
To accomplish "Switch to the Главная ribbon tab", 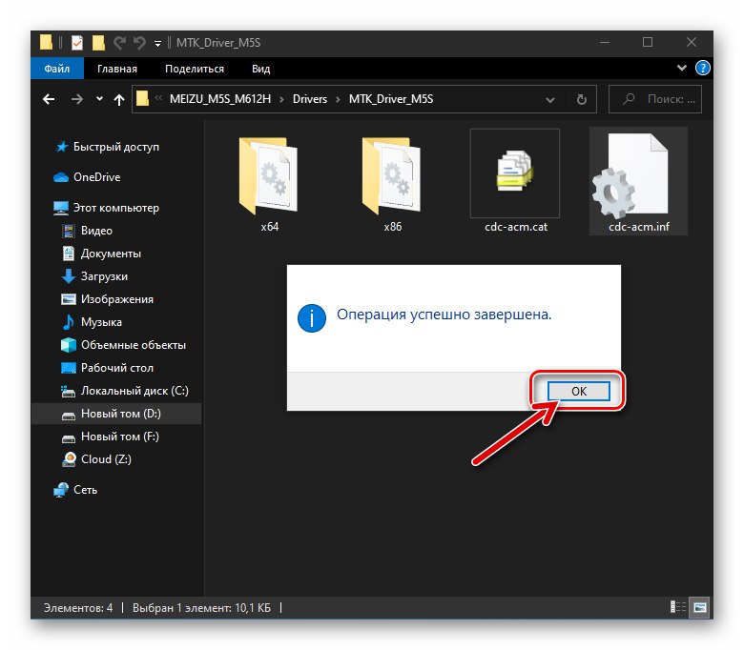I will point(117,69).
